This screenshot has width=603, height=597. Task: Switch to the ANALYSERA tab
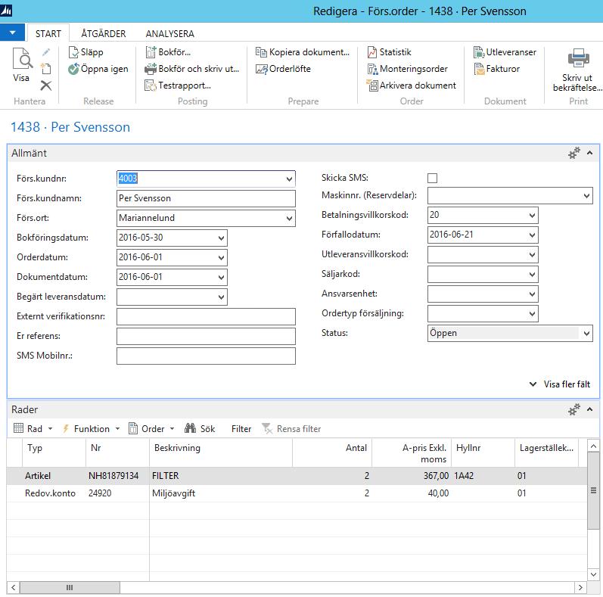pyautogui.click(x=170, y=34)
